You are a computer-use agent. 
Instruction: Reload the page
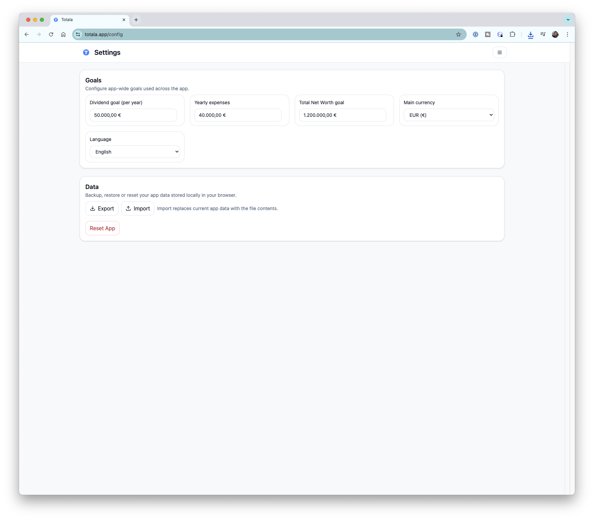[x=51, y=34]
